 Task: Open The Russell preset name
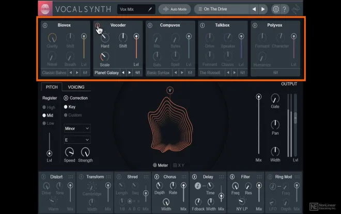point(210,73)
